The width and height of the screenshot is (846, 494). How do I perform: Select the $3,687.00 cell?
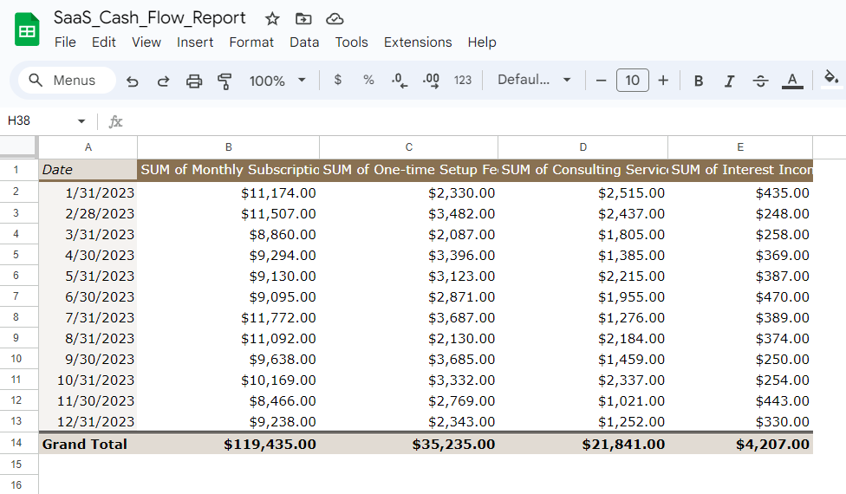pos(408,318)
